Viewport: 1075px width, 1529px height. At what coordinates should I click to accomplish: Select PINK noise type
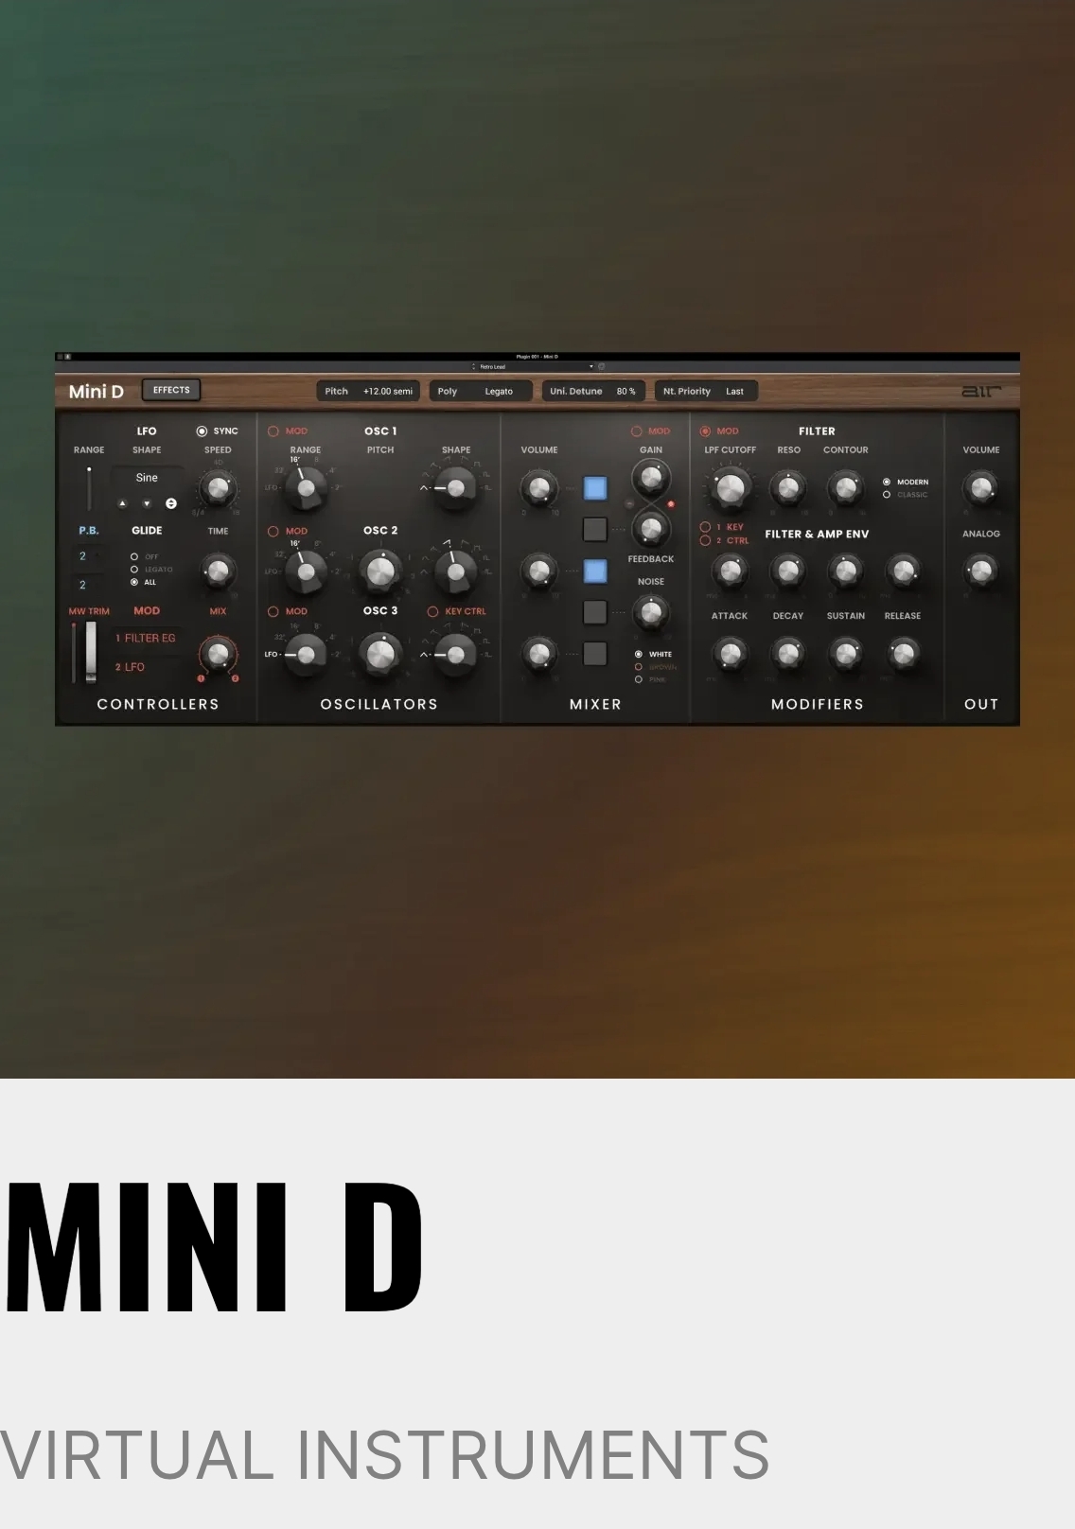click(639, 679)
